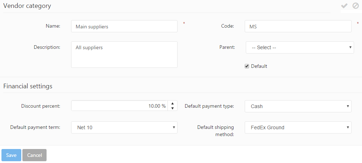Click into the Name input field
Image resolution: width=362 pixels, height=163 pixels.
pyautogui.click(x=124, y=26)
